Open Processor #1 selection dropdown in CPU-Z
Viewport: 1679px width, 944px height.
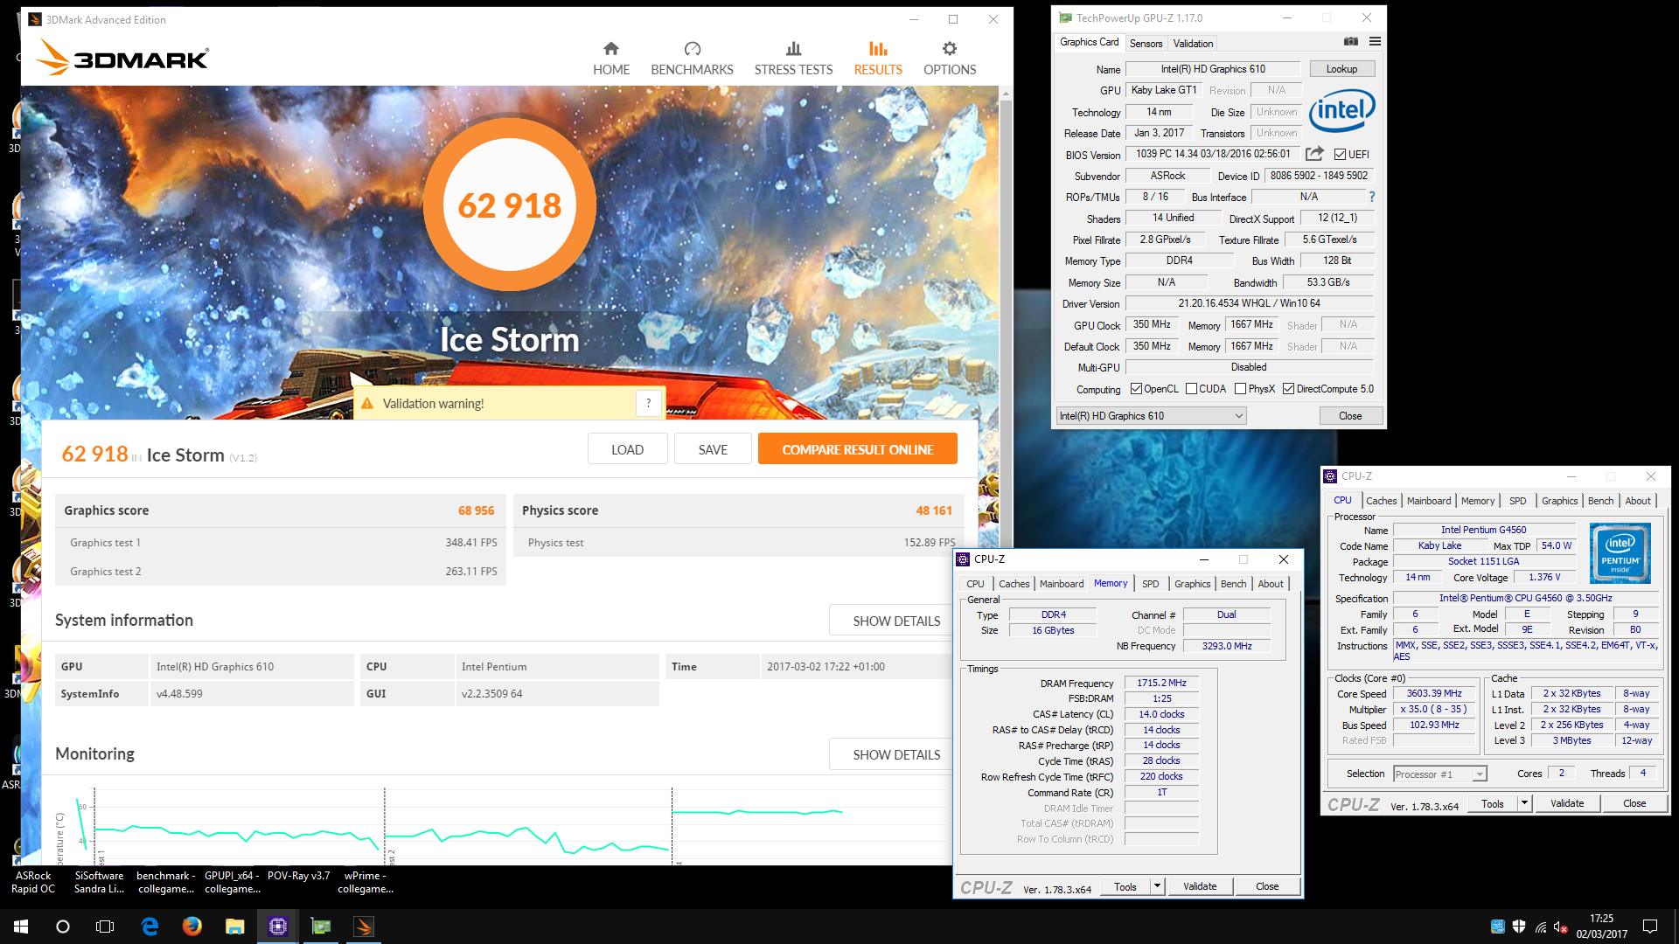(1439, 774)
